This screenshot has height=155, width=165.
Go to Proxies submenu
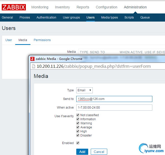coord(25,17)
